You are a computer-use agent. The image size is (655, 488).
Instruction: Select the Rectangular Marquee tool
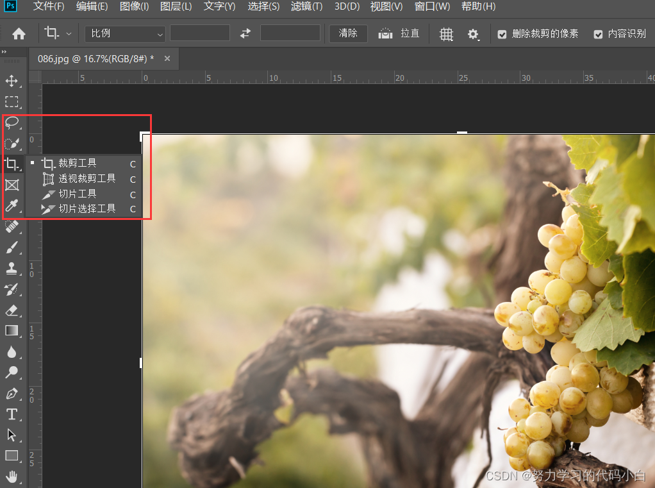(x=12, y=101)
